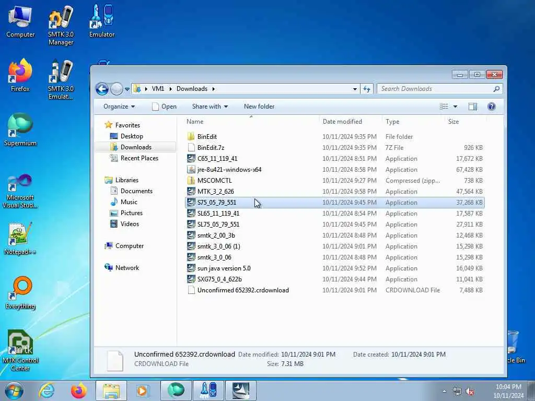Open the Organize dropdown menu
This screenshot has height=401, width=535.
click(119, 107)
